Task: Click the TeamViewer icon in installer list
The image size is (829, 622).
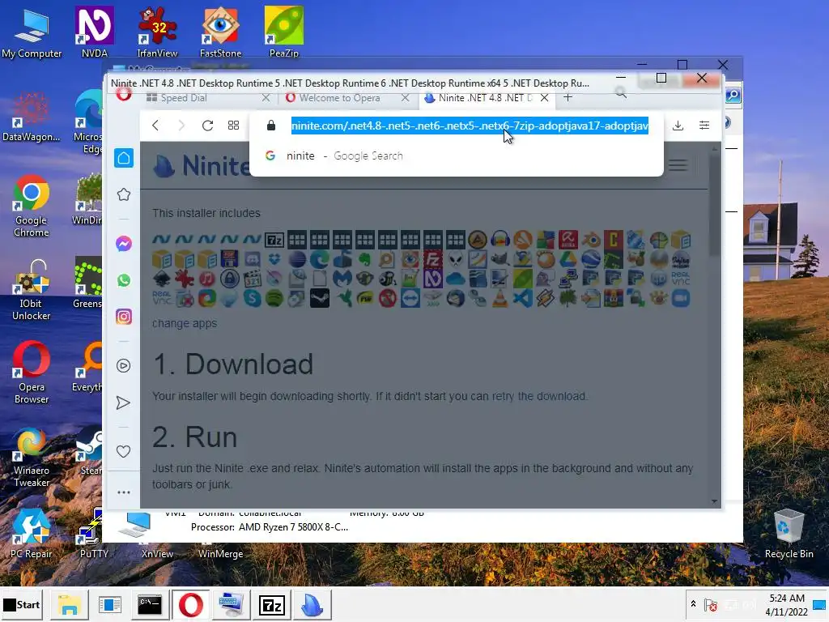Action: click(410, 298)
